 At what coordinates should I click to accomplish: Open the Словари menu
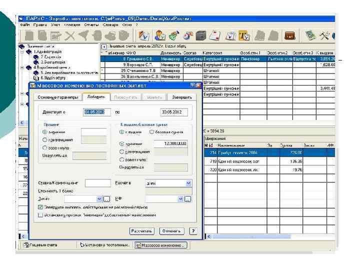(110, 24)
